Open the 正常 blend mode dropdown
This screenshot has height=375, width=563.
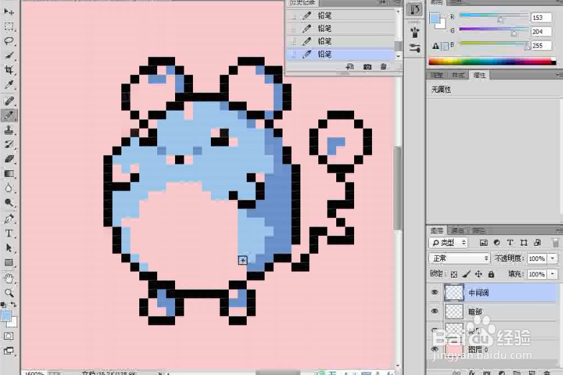click(x=460, y=258)
